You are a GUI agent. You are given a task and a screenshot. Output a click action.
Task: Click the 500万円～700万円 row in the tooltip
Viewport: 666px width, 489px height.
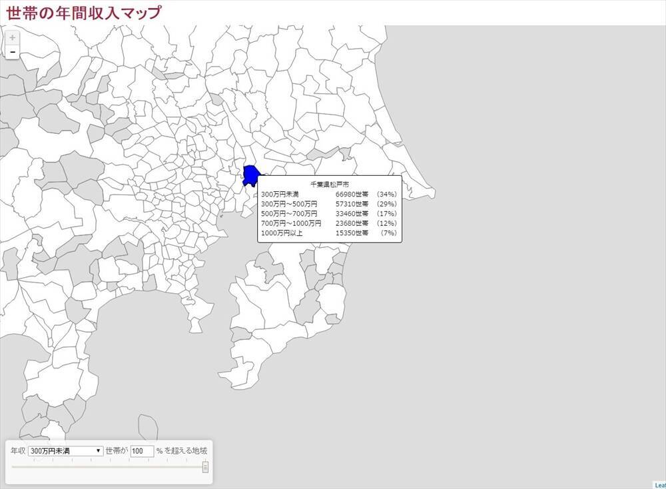coord(329,214)
